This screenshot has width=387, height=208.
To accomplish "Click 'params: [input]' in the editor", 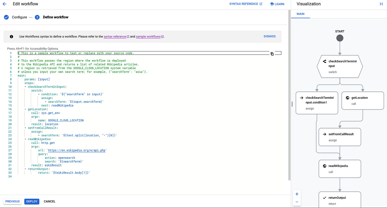I will [x=37, y=79].
